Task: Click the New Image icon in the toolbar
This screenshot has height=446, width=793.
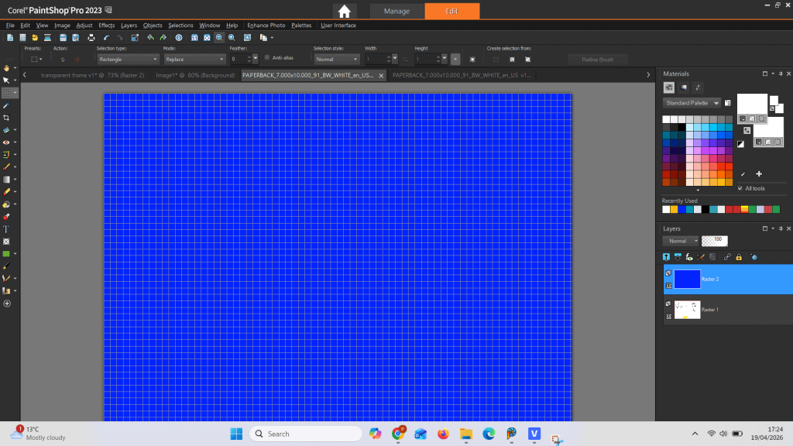Action: [x=10, y=37]
